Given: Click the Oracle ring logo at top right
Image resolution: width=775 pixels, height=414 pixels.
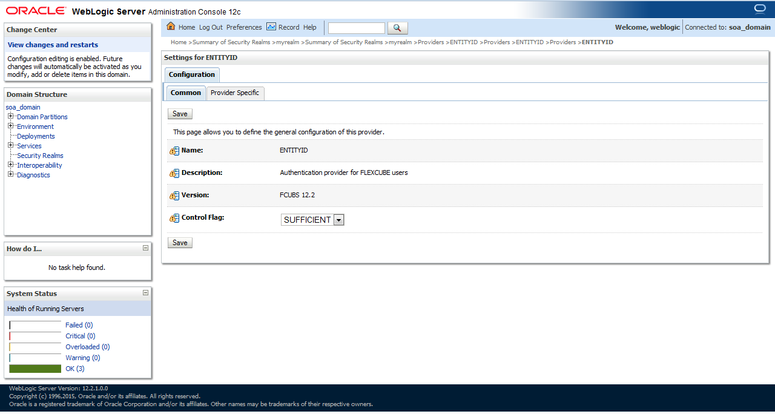Looking at the screenshot, I should pos(760,8).
